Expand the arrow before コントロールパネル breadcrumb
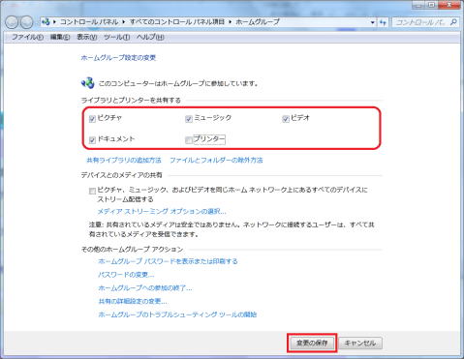This screenshot has width=464, height=359. click(x=54, y=22)
